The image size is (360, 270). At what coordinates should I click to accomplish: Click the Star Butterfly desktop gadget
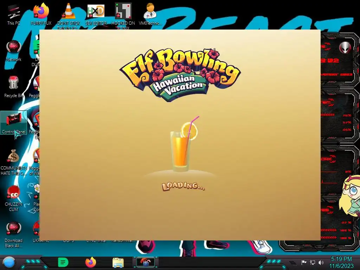(x=350, y=195)
